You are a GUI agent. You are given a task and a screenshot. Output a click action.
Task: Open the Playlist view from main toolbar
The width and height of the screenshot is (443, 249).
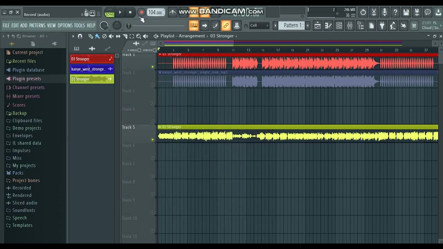coord(317,25)
